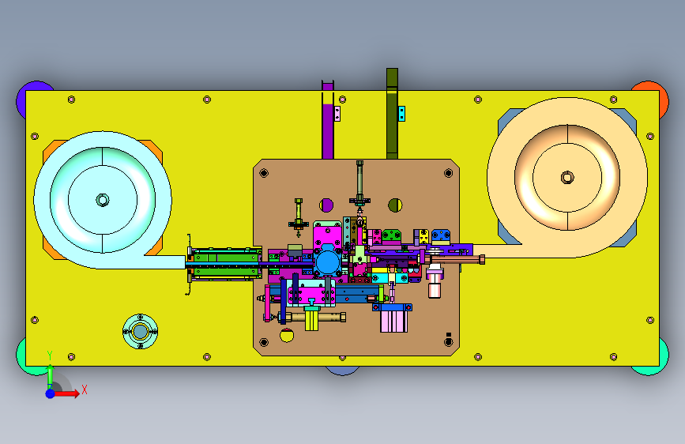The height and width of the screenshot is (444, 685).
Task: Click the blue Z axis ball of triad
Action: (x=51, y=393)
